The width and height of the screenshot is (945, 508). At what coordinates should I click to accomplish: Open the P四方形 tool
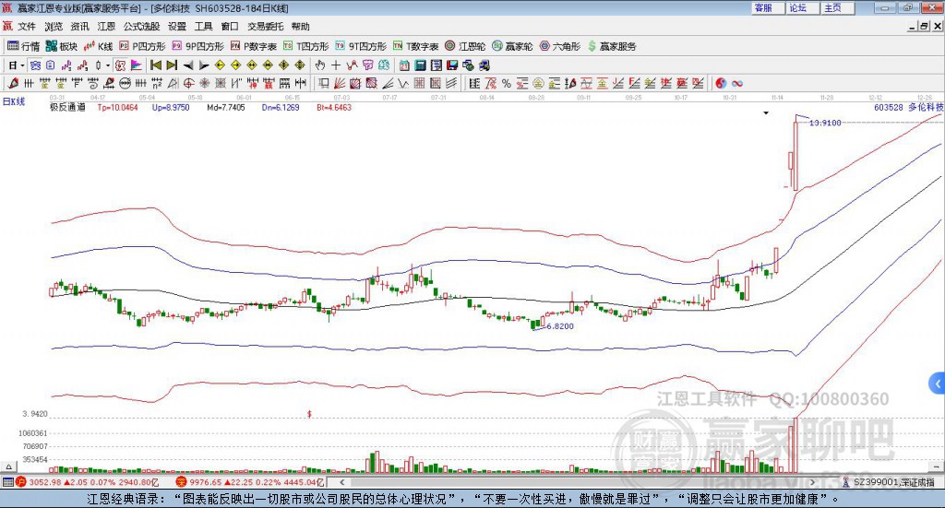click(142, 46)
